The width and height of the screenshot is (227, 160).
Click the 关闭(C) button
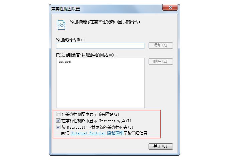(161, 147)
